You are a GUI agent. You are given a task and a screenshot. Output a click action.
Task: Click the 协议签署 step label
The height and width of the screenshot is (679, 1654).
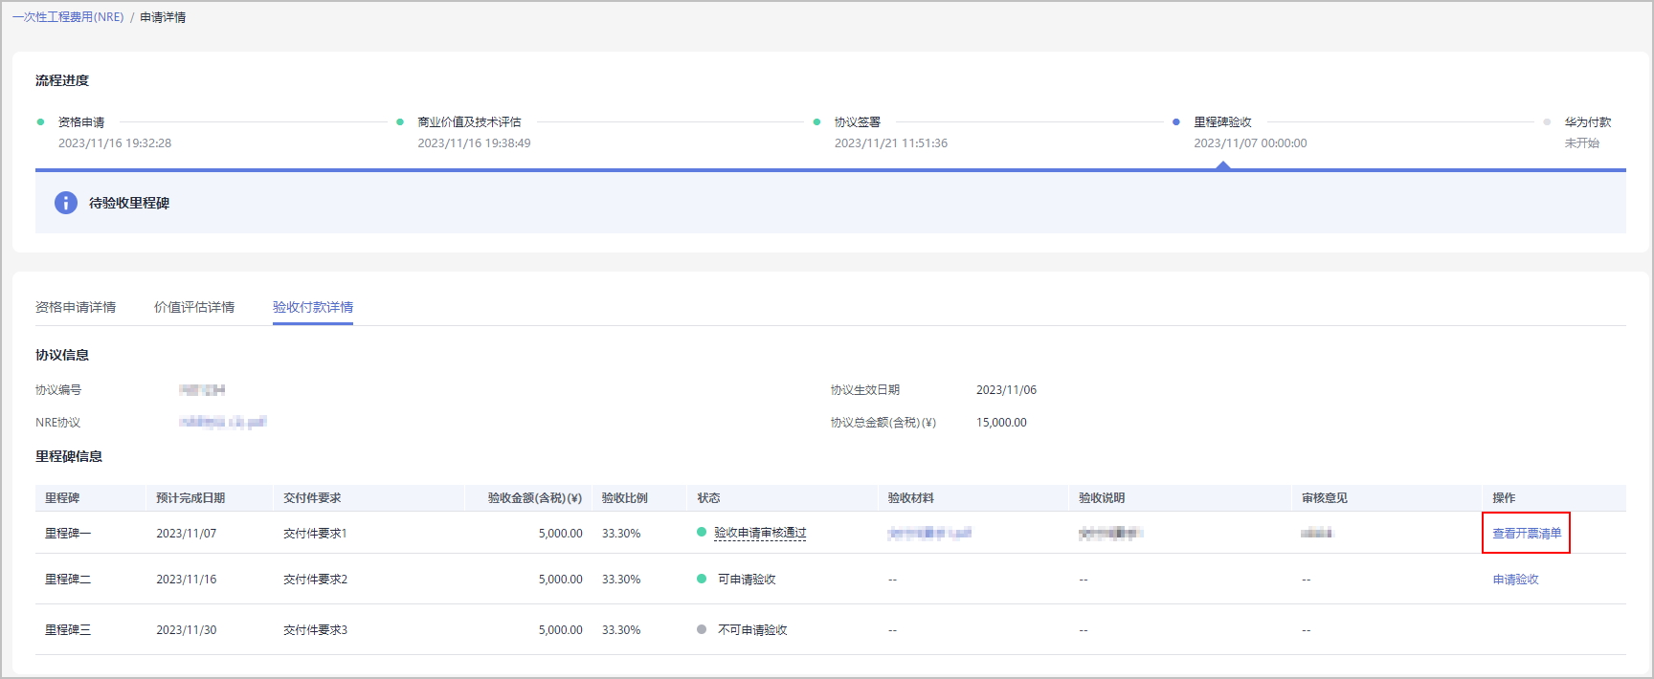[x=858, y=122]
